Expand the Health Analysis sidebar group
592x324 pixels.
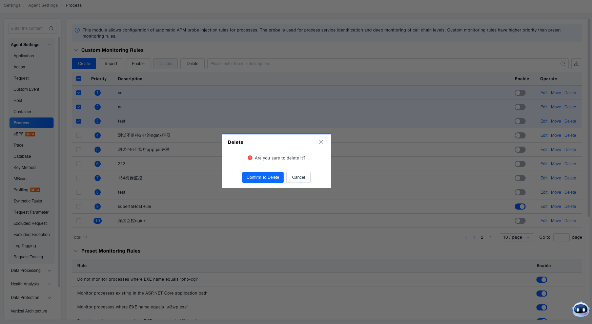tap(49, 284)
